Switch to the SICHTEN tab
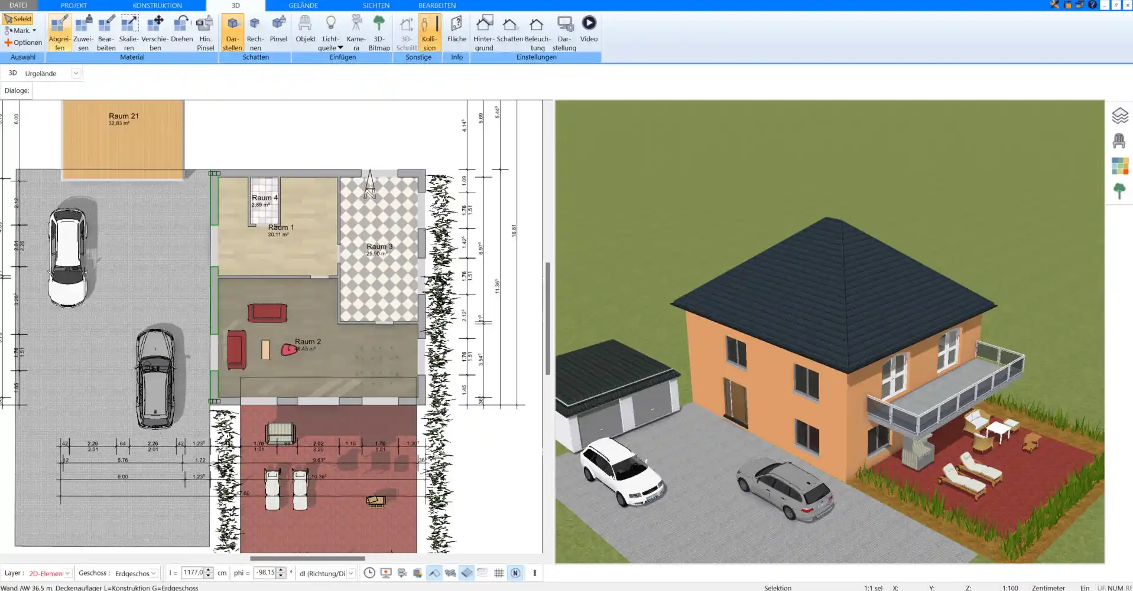Screen dimensions: 1133x591 point(376,5)
